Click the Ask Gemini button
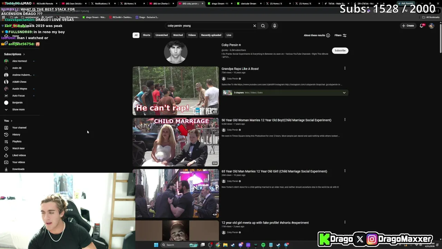 click(405, 3)
